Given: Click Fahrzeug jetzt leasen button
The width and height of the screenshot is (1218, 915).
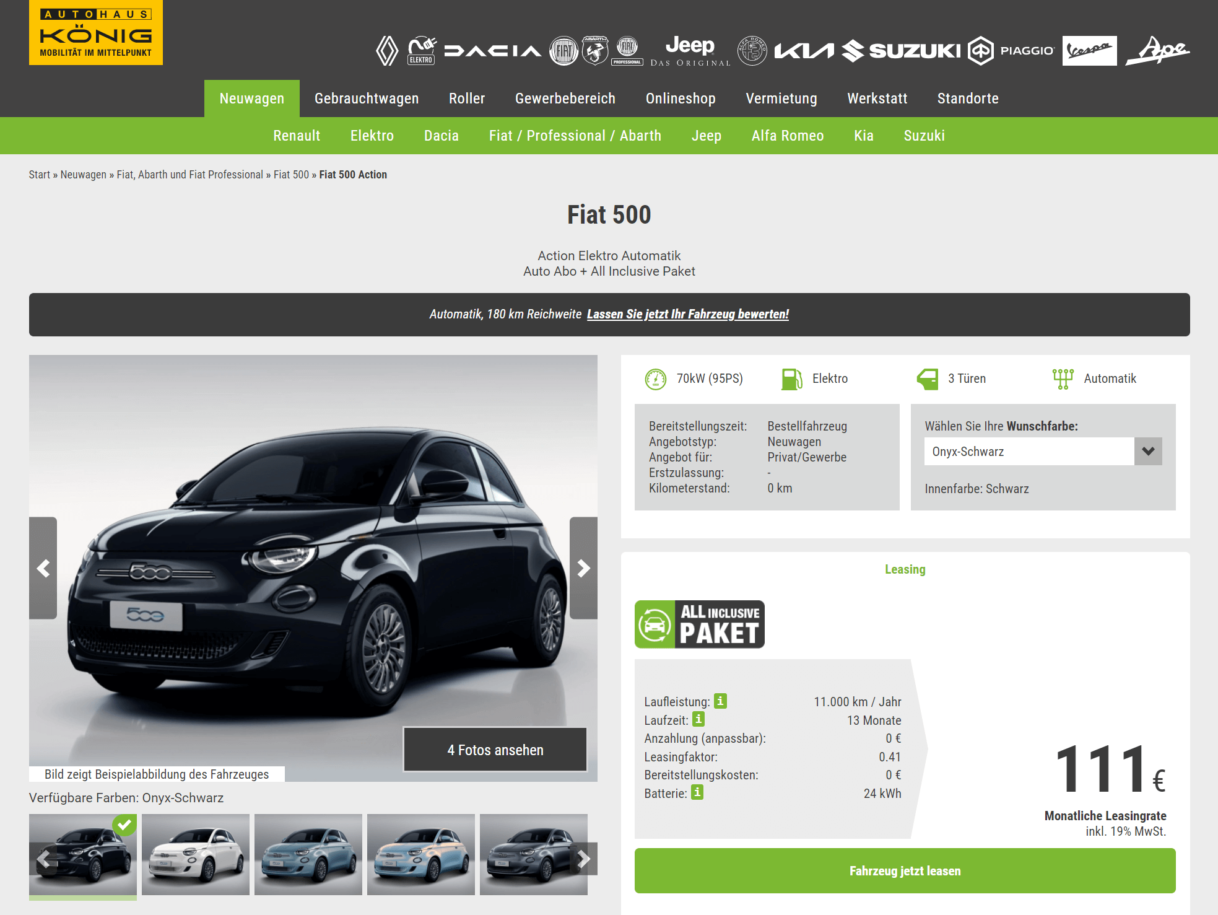Looking at the screenshot, I should (905, 870).
